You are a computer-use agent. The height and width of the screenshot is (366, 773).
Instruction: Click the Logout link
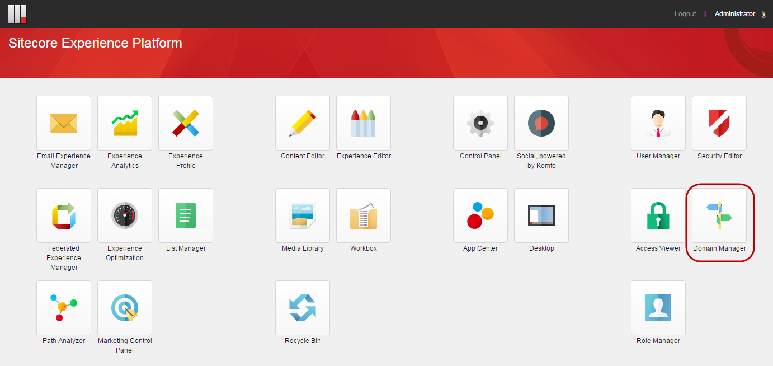685,13
